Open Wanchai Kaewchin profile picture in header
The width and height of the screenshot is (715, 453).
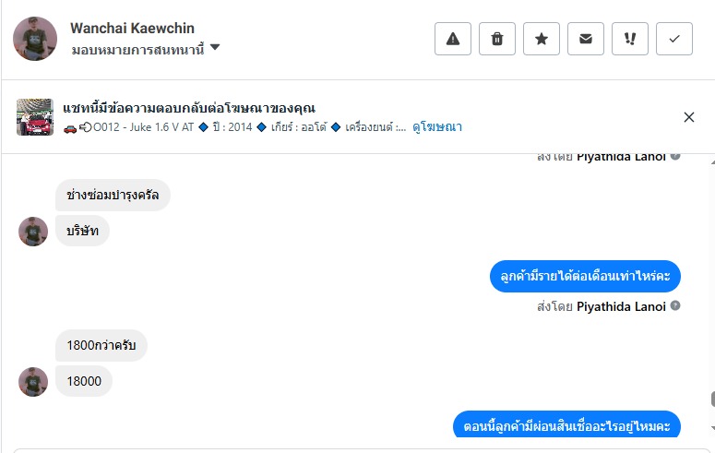[x=35, y=39]
